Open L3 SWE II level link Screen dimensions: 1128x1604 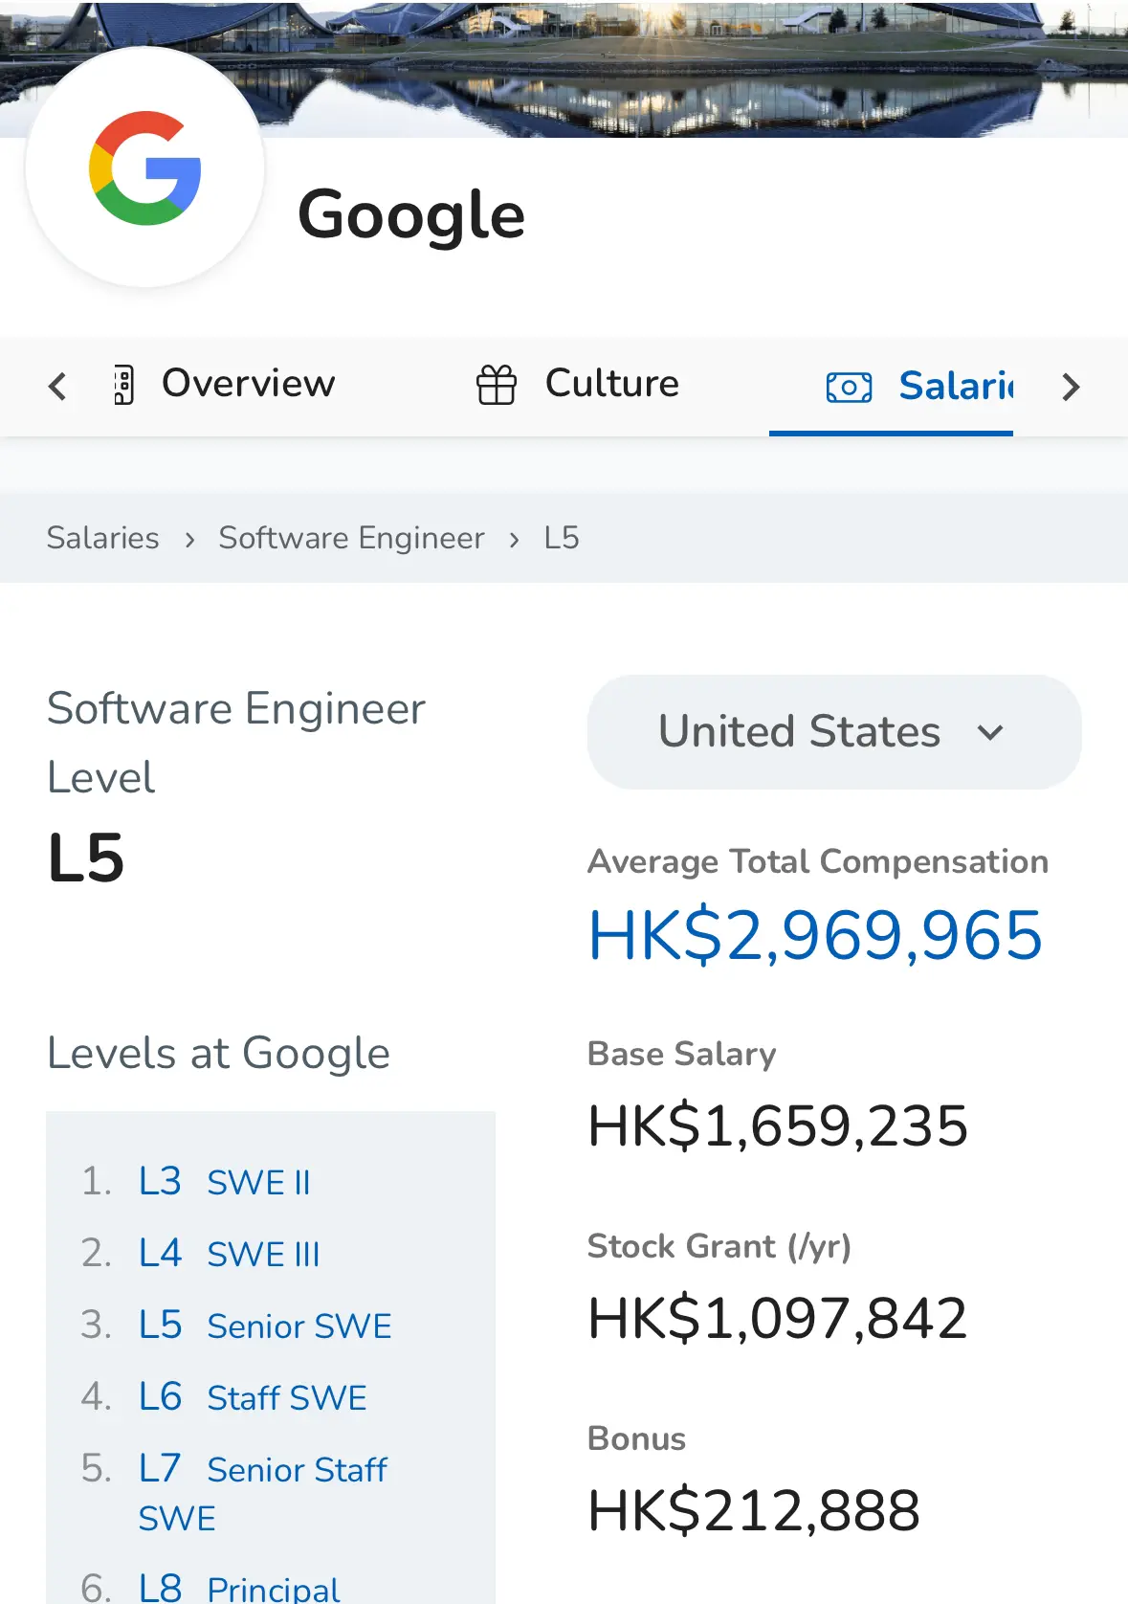225,1182
